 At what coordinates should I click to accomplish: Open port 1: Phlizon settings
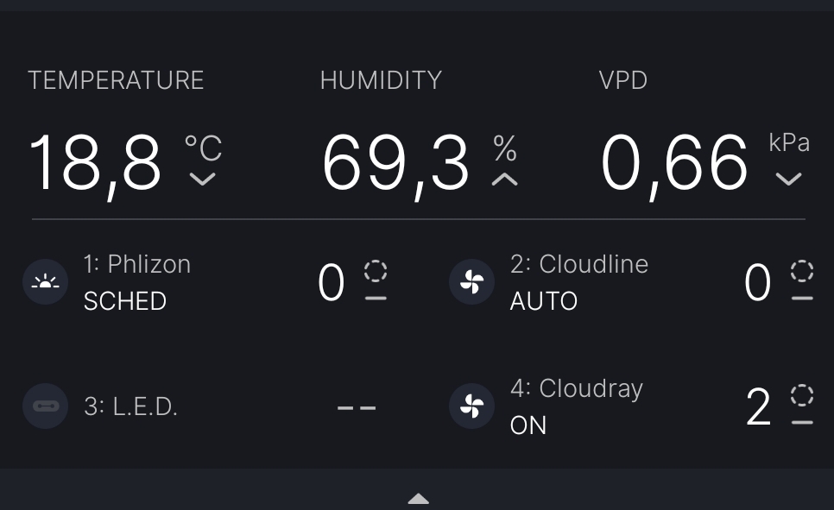coord(136,264)
